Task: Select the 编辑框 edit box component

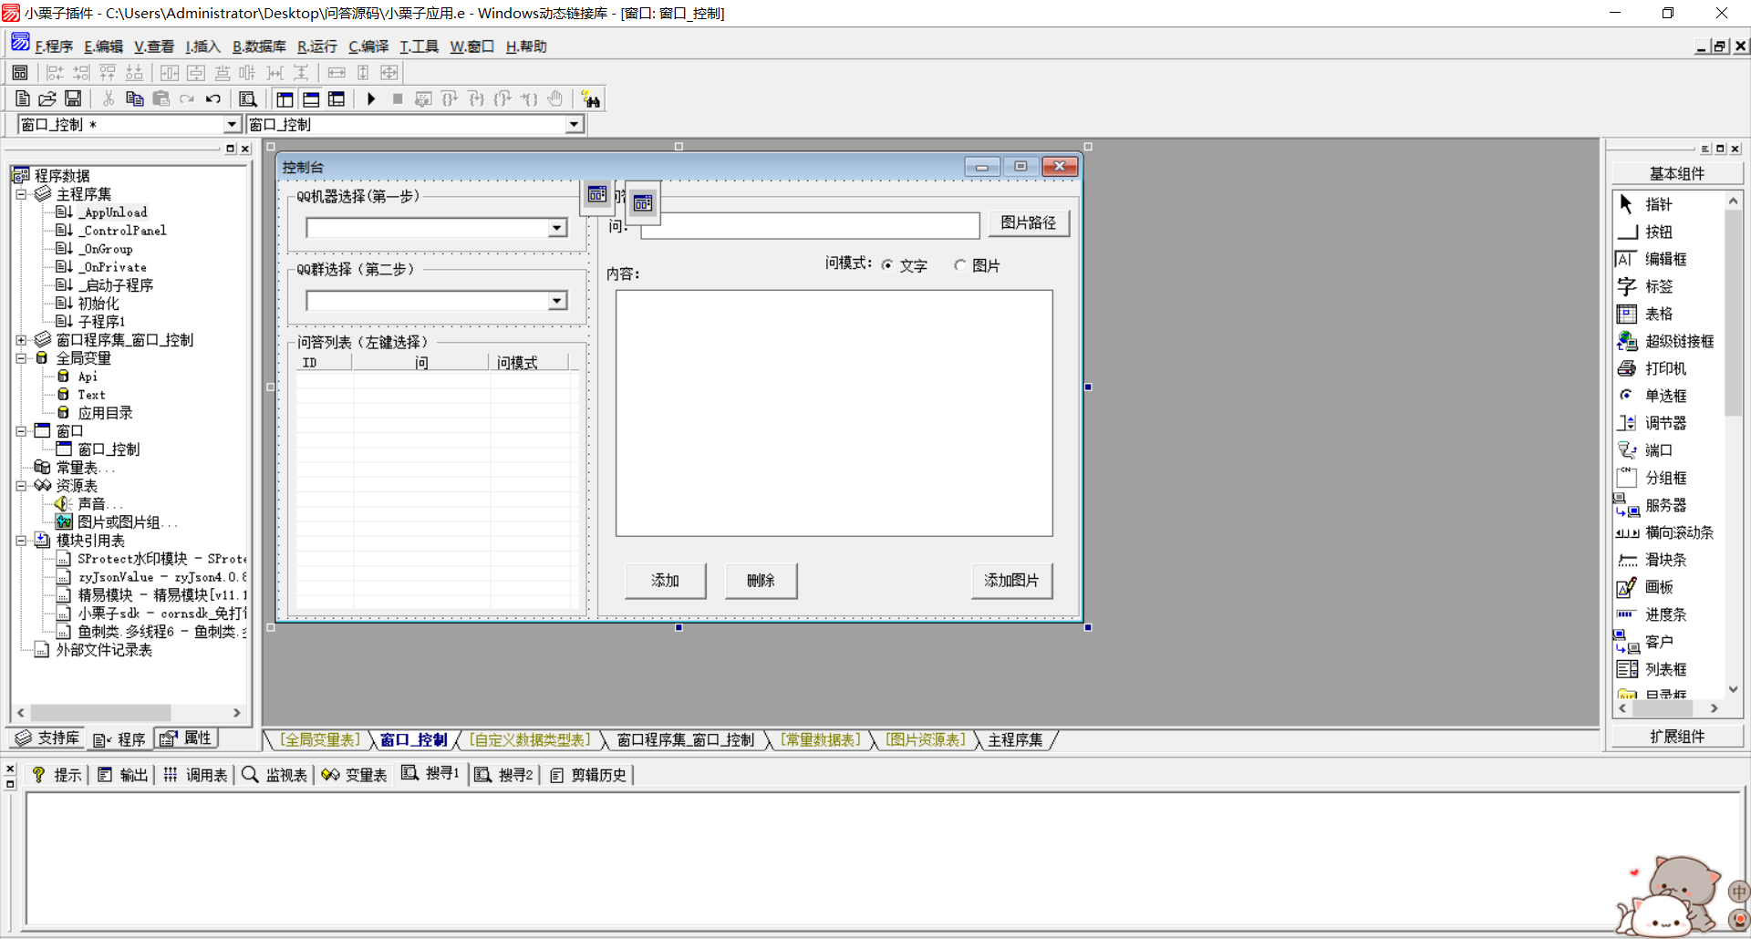Action: [x=1664, y=259]
